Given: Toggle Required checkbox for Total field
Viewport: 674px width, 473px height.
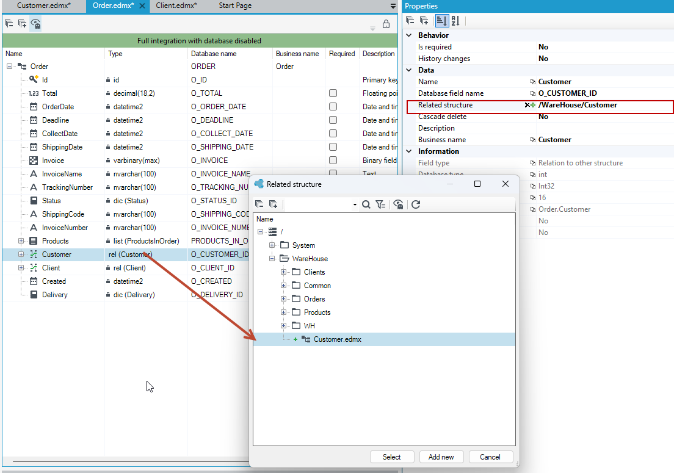Looking at the screenshot, I should (x=333, y=93).
